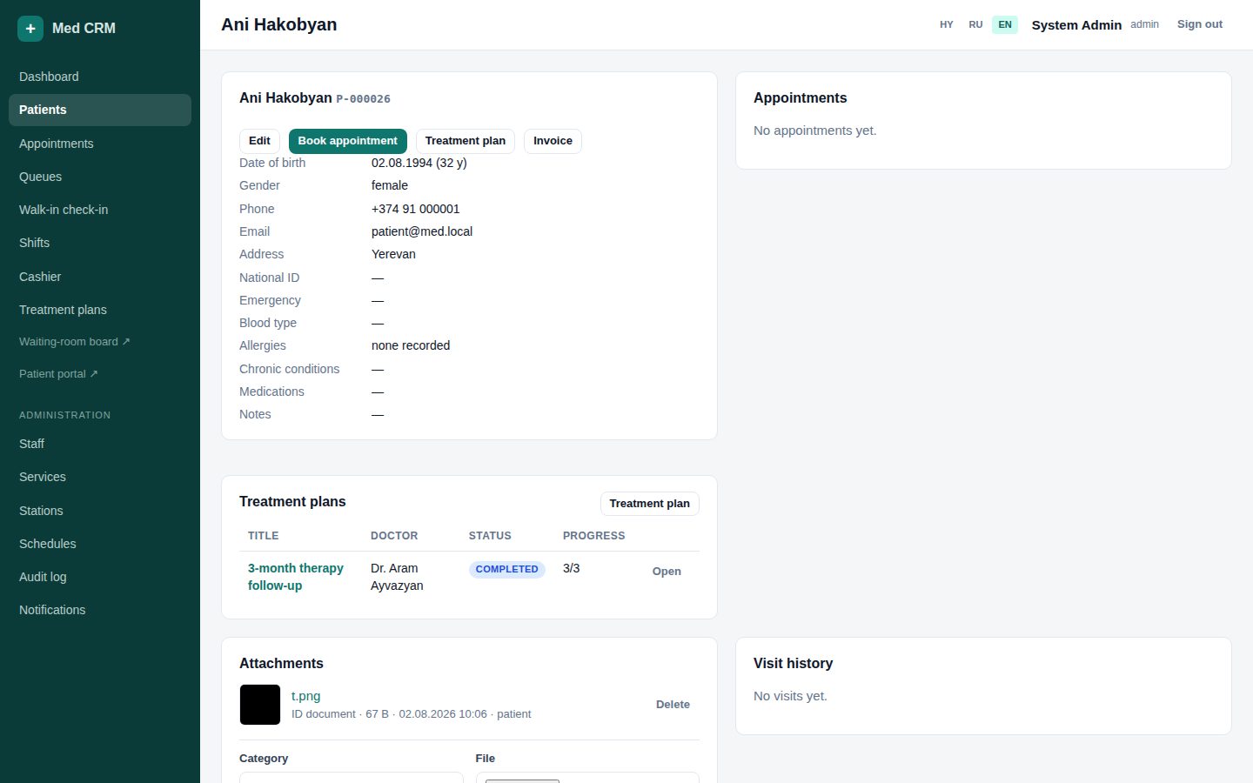Click Open on the completed treatment plan row
The image size is (1253, 783).
(667, 572)
